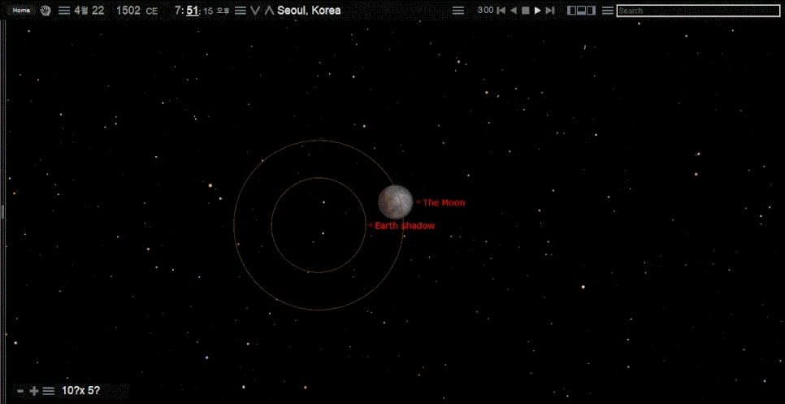This screenshot has width=785, height=404.
Task: Select the time step value 300
Action: pyautogui.click(x=486, y=10)
